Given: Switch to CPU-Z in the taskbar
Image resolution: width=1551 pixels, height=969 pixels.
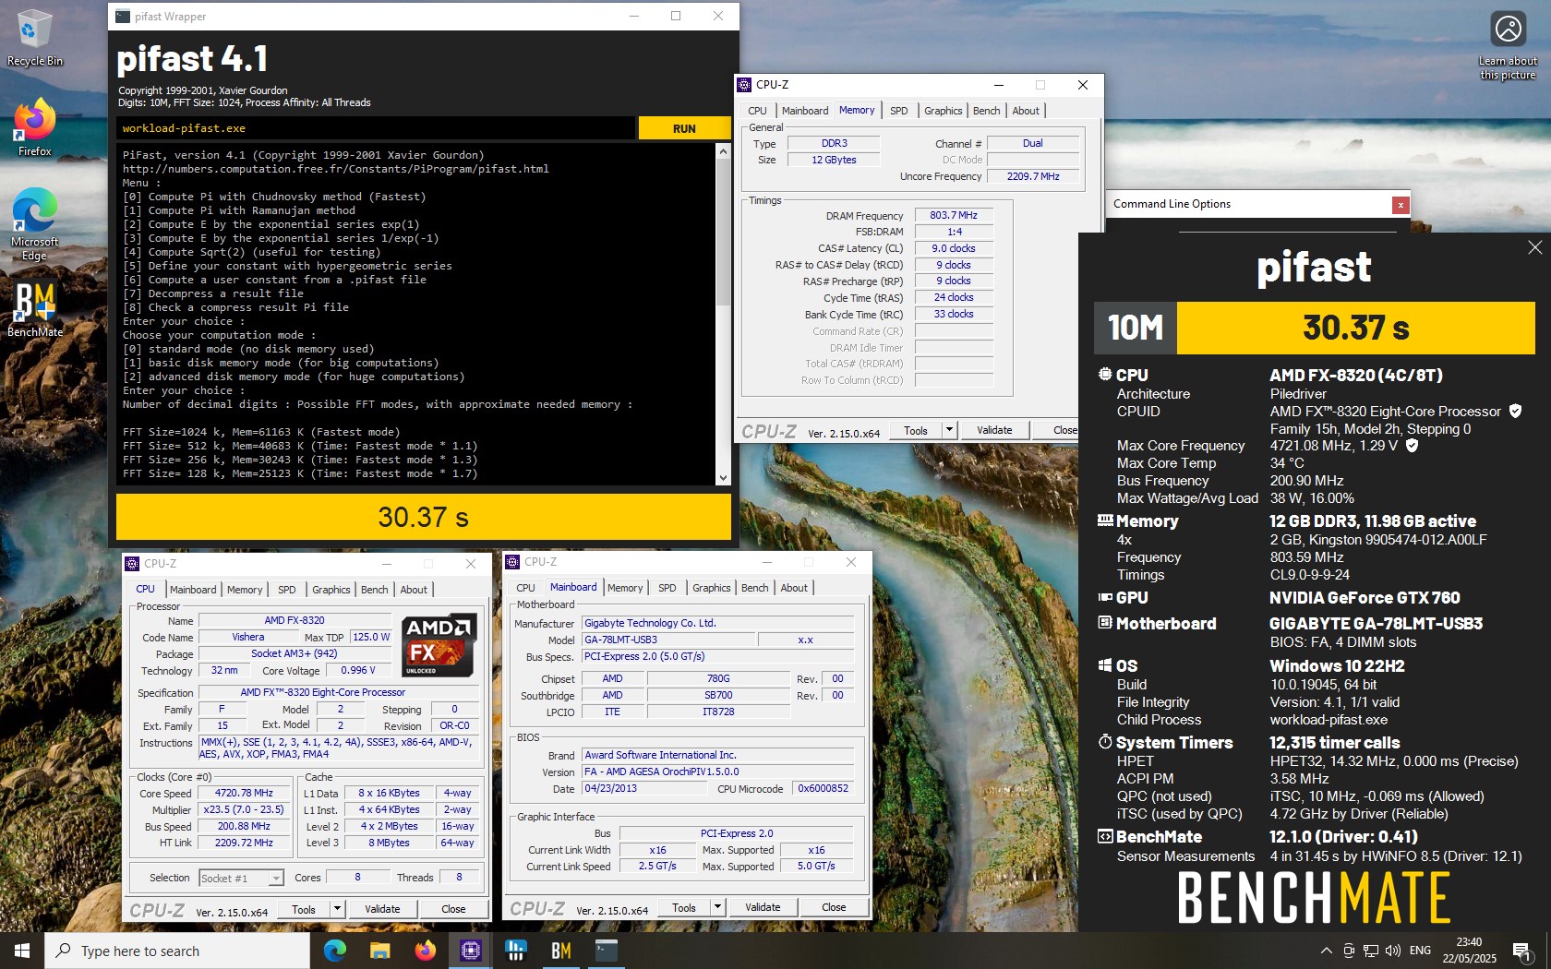Looking at the screenshot, I should [470, 951].
